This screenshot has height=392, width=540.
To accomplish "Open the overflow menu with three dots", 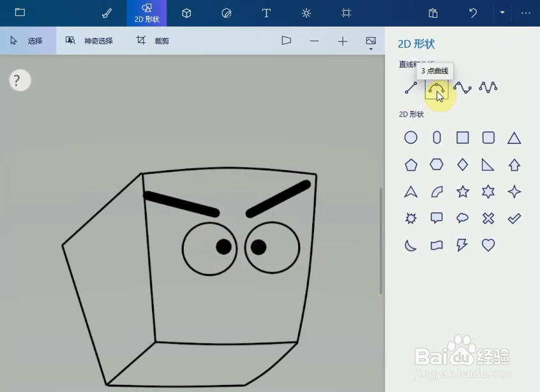I will [x=525, y=13].
